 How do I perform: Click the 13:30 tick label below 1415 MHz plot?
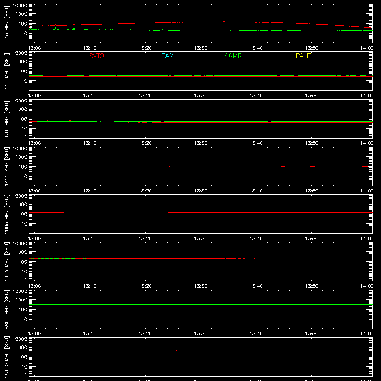coord(201,191)
